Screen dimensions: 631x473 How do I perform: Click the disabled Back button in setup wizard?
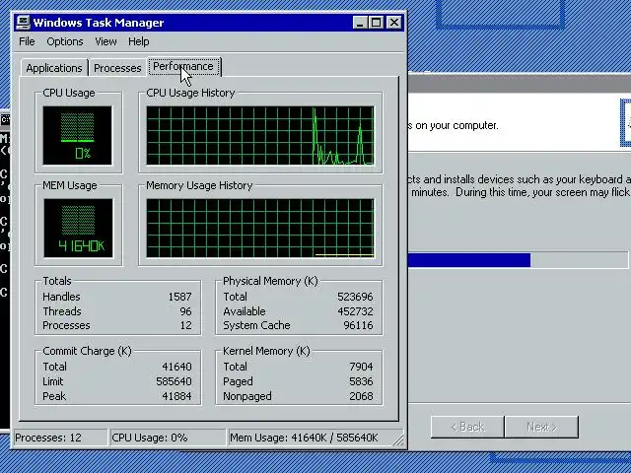click(467, 427)
